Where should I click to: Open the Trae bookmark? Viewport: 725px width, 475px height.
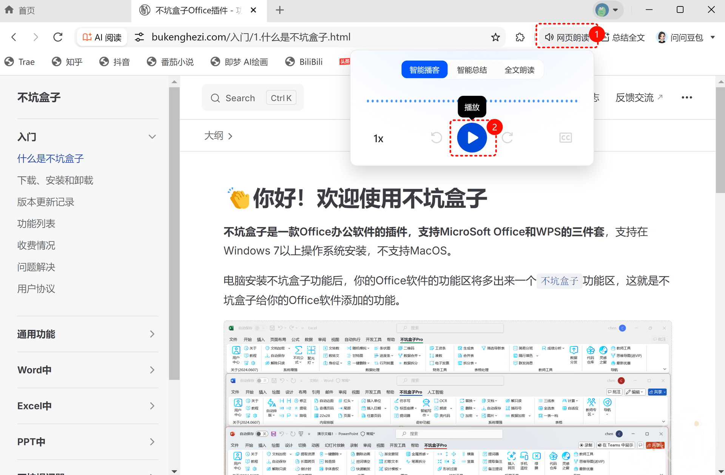pos(20,62)
